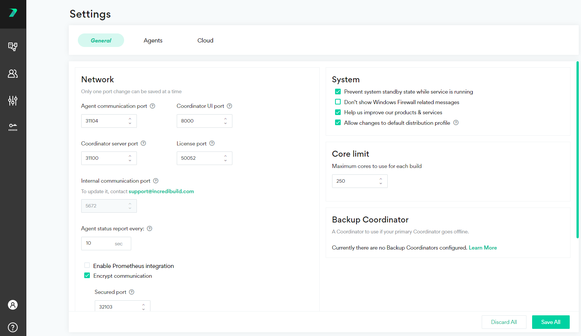Increase Agent communication port value
This screenshot has height=336, width=581.
point(130,119)
